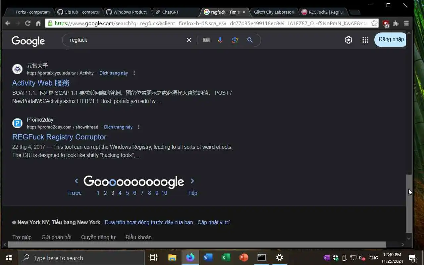Screen dimensions: 424x265
Task: Open the Gửi phản hồi feedback link
Action: tap(56, 237)
